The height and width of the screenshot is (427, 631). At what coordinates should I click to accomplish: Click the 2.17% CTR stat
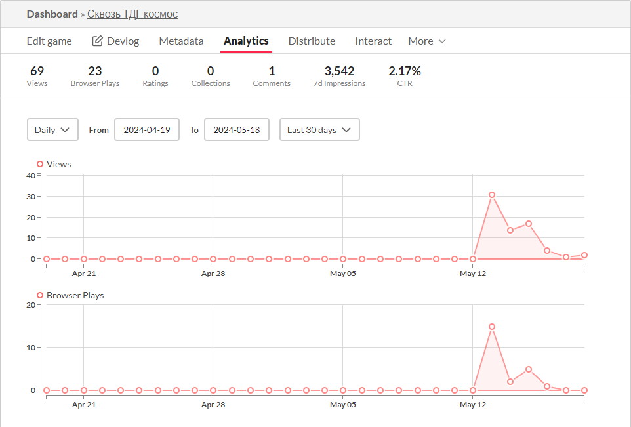[x=405, y=76]
